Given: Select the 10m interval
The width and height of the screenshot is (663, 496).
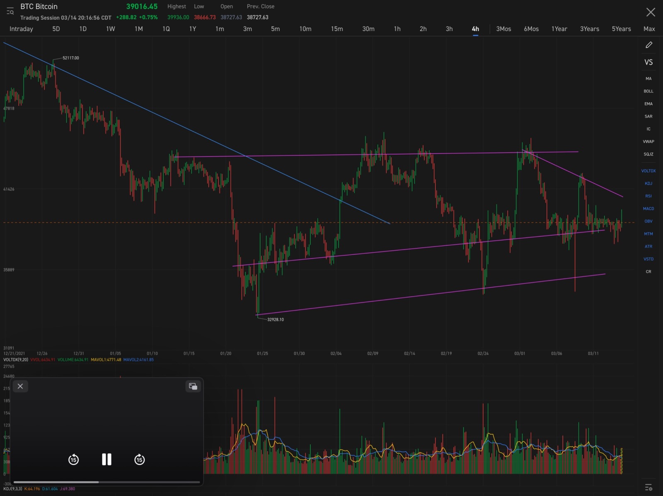Looking at the screenshot, I should coord(305,29).
